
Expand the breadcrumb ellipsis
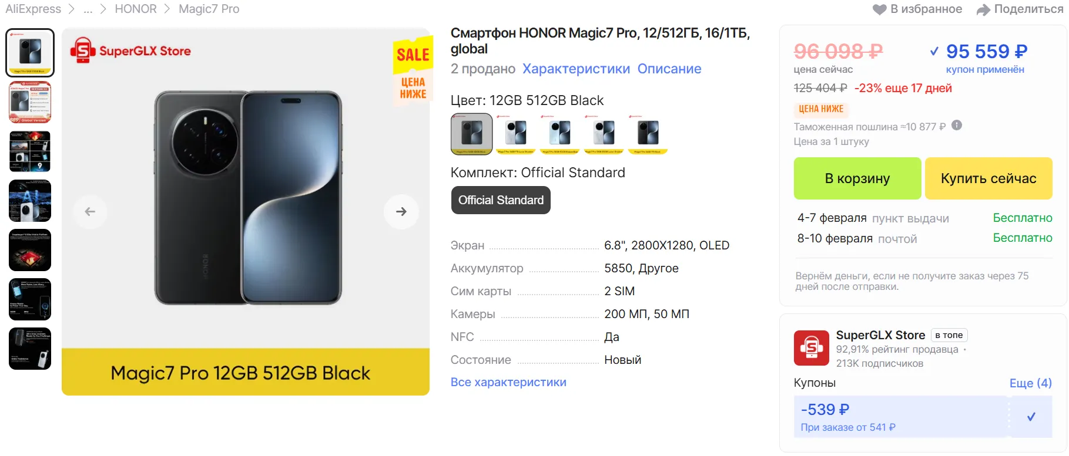pos(88,9)
